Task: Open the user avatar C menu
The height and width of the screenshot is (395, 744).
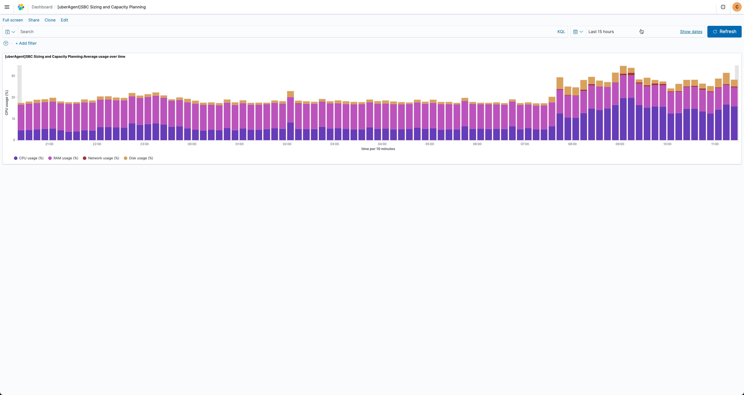Action: coord(737,7)
